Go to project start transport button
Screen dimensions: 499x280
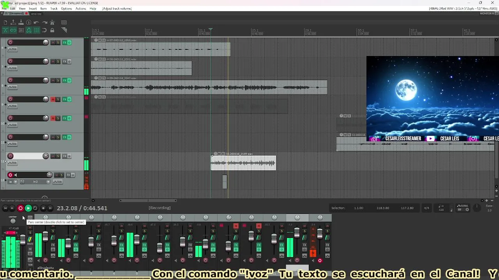[x=5, y=208]
